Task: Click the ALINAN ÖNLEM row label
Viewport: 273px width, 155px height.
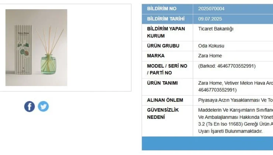Action: pyautogui.click(x=165, y=100)
